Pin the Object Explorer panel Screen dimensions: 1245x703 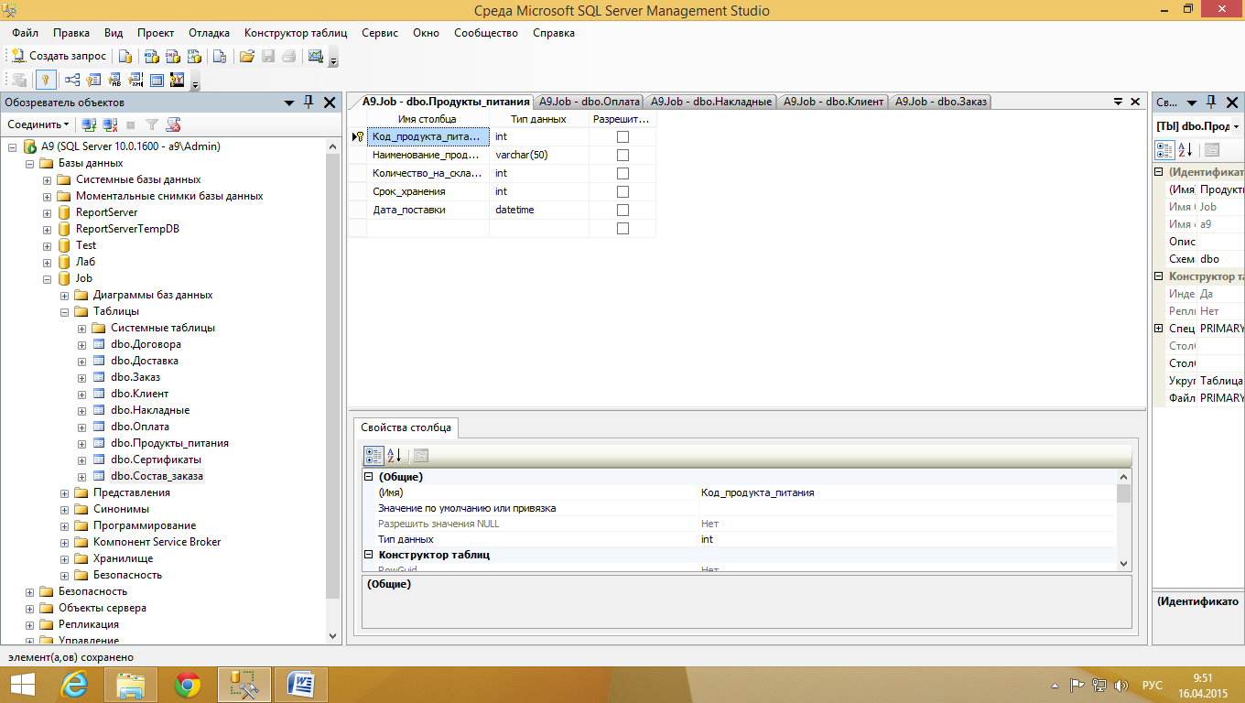[x=309, y=103]
